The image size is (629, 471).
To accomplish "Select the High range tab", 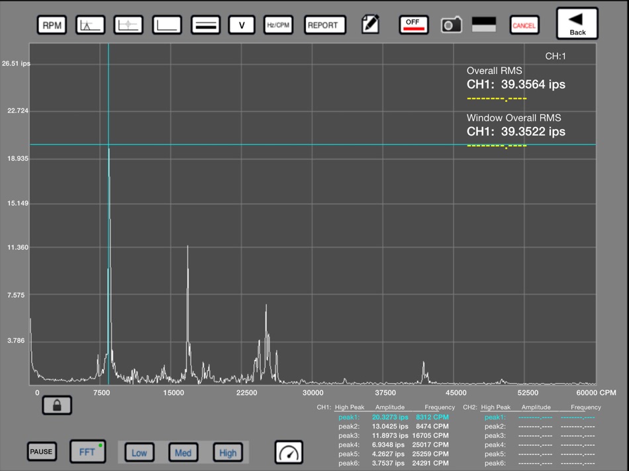I will point(228,453).
